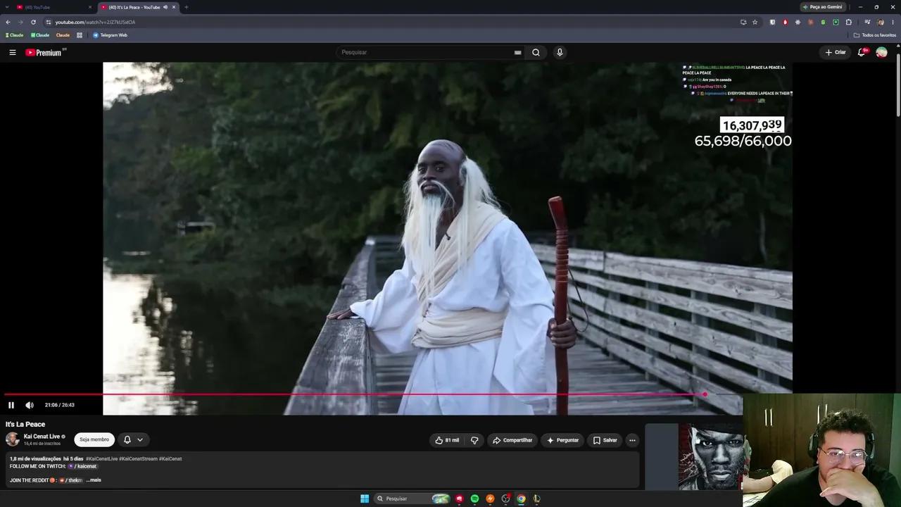Open the browser extensions puzzle menu
The height and width of the screenshot is (507, 901).
click(848, 22)
